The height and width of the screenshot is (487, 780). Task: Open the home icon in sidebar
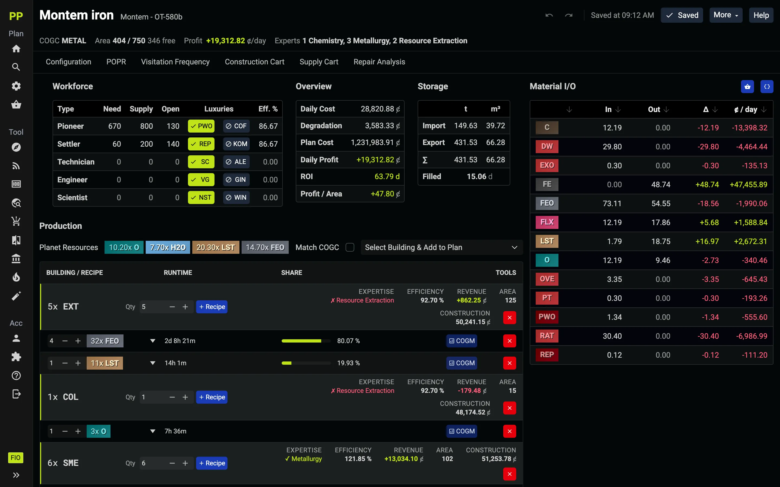point(16,49)
